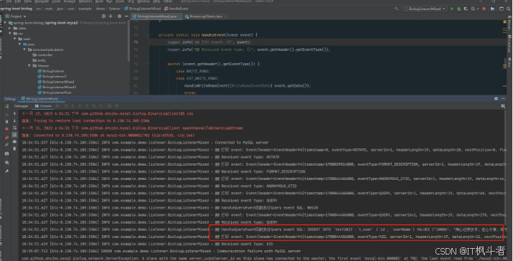Viewport: 513px width, 261px height.
Task: Collapse the com.example.demo package
Action: click(x=24, y=49)
